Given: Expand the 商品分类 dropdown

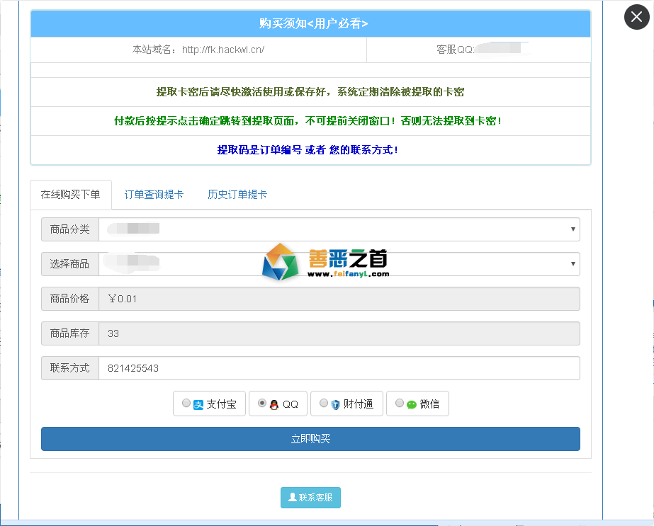Looking at the screenshot, I should click(x=339, y=229).
